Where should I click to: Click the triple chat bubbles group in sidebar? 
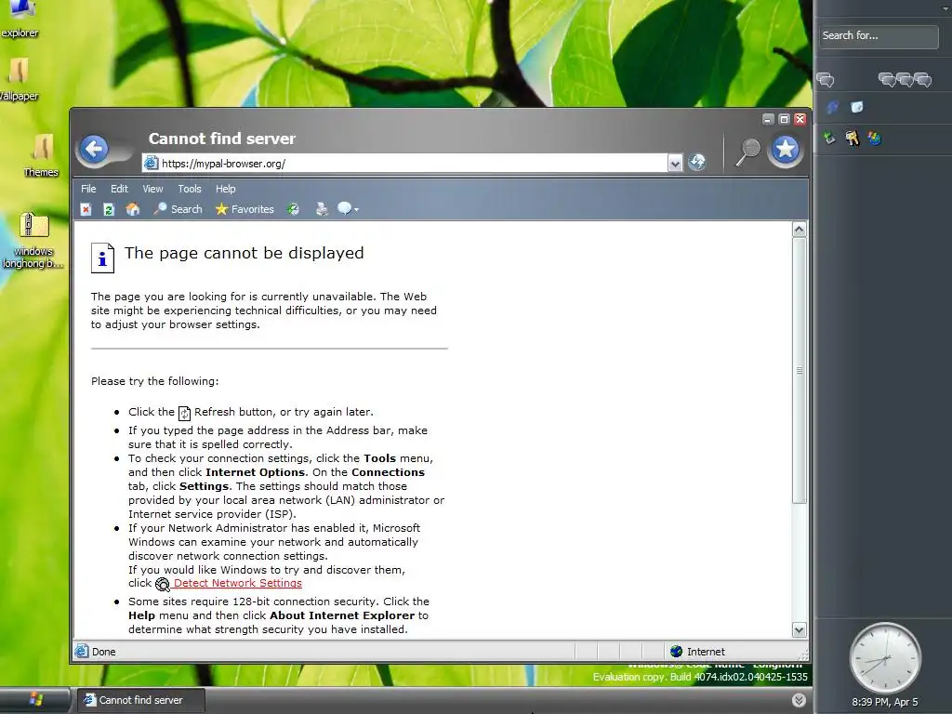[905, 80]
